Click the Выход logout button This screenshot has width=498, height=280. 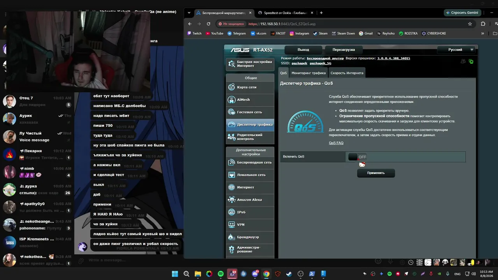(303, 50)
